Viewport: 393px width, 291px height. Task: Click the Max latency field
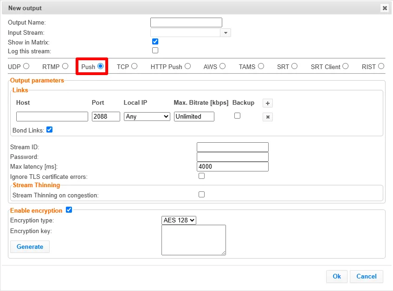[x=232, y=167]
